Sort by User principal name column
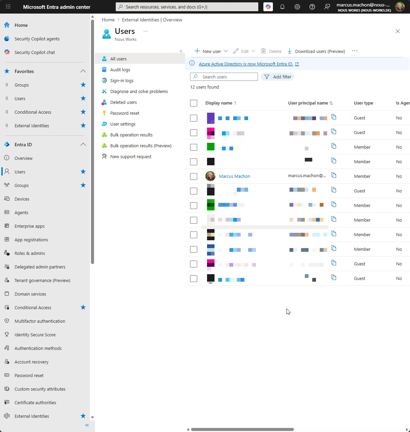Image resolution: width=410 pixels, height=432 pixels. coord(310,103)
